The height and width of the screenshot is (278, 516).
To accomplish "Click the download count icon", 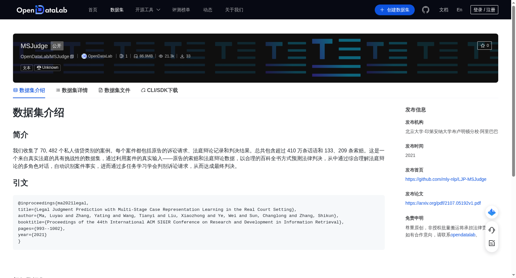I will tap(182, 56).
